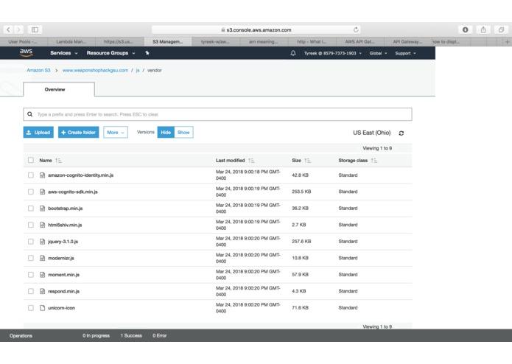Show versions with Show button
512x364 pixels.
click(x=183, y=133)
